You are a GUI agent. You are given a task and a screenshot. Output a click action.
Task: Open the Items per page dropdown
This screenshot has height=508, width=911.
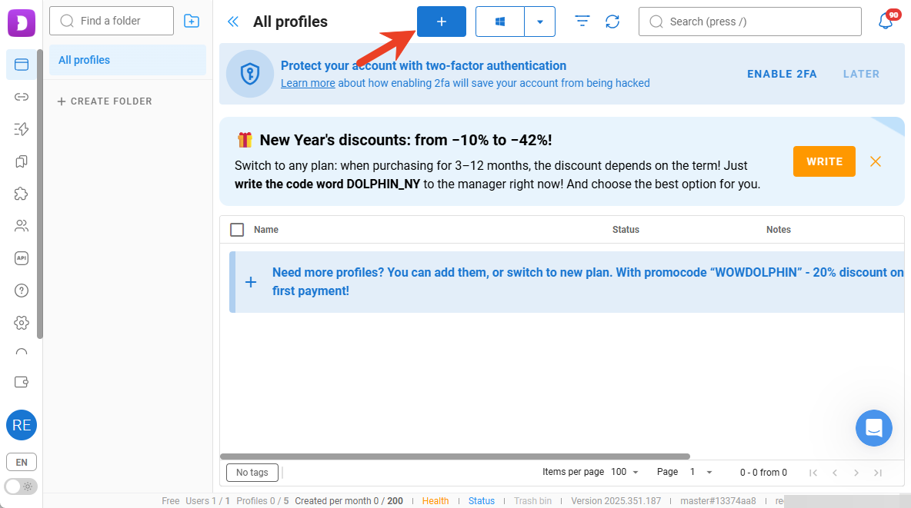(625, 472)
